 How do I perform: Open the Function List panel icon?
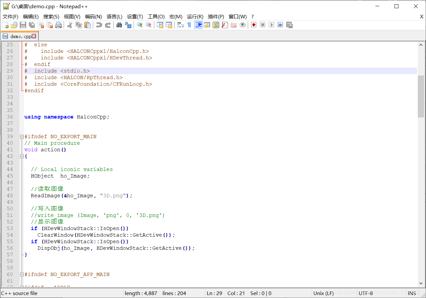[x=225, y=25]
